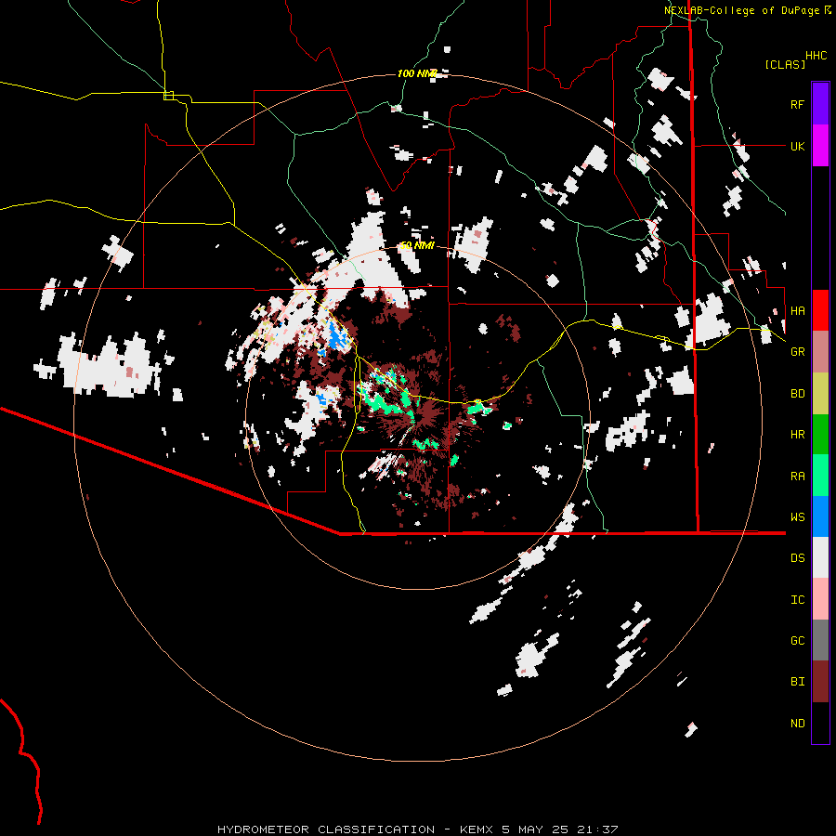Click the 50 NMI range ring label
This screenshot has height=836, width=836.
(x=417, y=246)
